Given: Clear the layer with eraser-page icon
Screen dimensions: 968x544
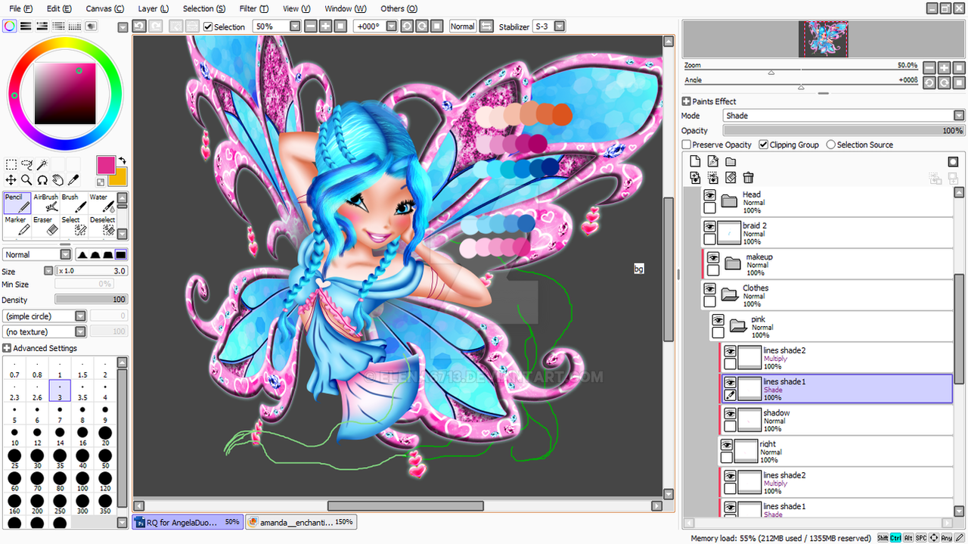Looking at the screenshot, I should click(731, 178).
